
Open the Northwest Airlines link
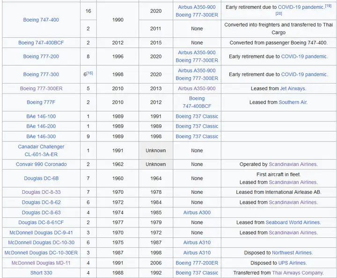(292, 253)
